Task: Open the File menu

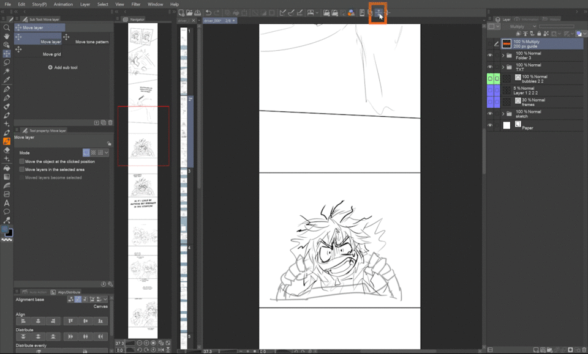Action: 7,4
